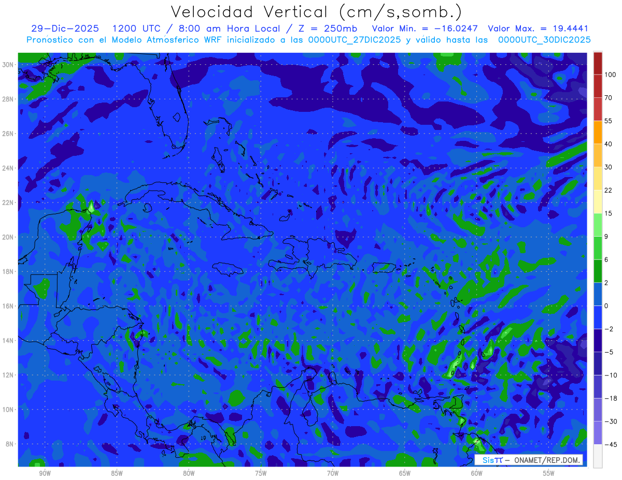This screenshot has width=622, height=480.
Task: Click the title "Velocidad Vertical (cm/s,somb.)"
Action: click(x=316, y=12)
